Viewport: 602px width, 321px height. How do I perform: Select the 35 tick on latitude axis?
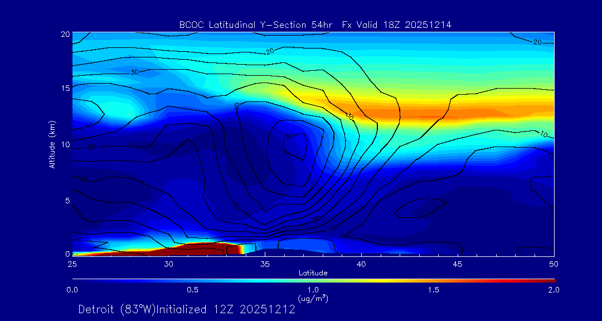[x=265, y=264]
